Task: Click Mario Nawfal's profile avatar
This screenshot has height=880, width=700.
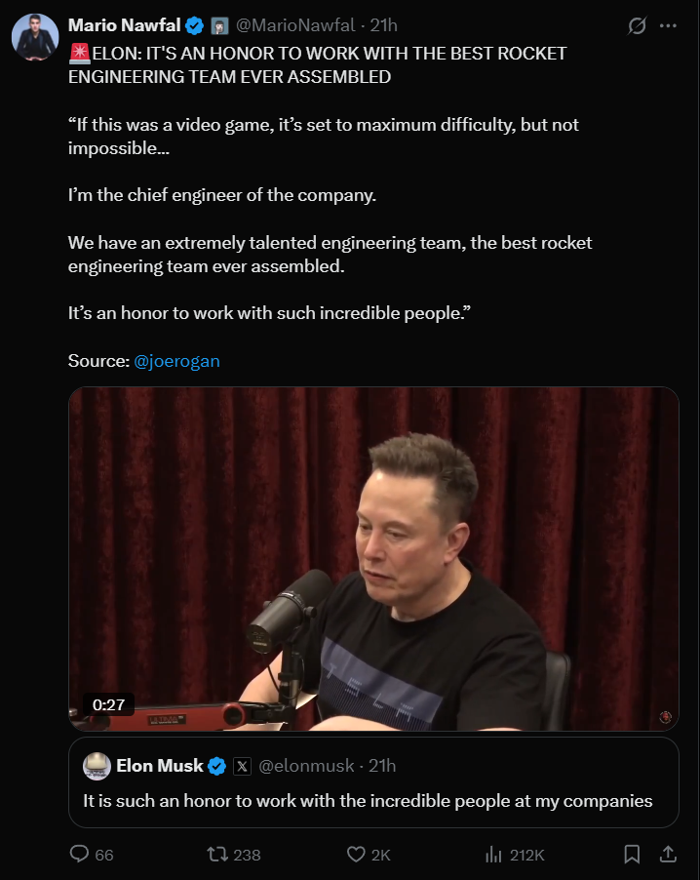Action: point(34,38)
